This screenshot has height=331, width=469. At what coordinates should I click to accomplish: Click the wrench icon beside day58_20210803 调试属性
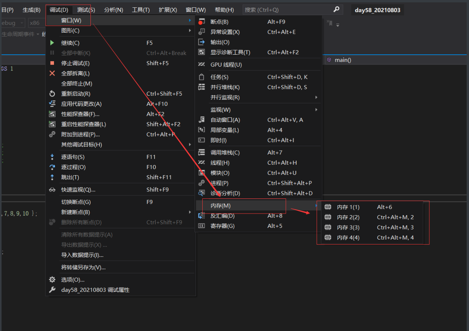(x=52, y=290)
